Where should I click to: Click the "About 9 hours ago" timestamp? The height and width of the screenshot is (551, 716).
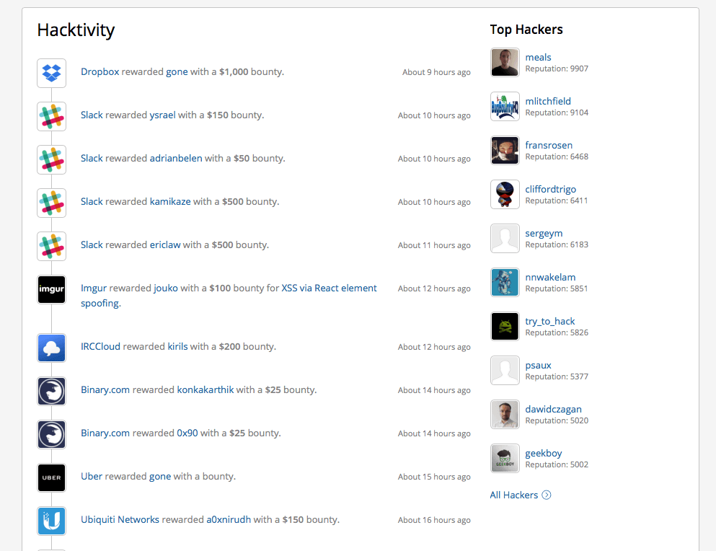click(x=436, y=72)
